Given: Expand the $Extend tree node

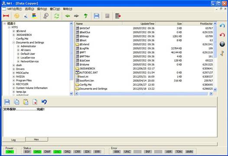Looking at the screenshot, I should 14,31.
